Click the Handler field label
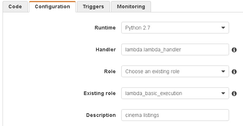Viewport: 243px width, 126px height. 106,50
